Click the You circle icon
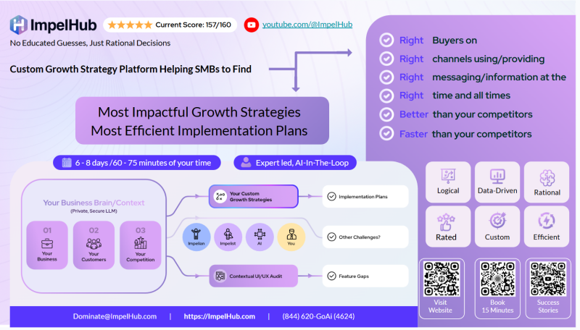This screenshot has width=580, height=330. [291, 237]
